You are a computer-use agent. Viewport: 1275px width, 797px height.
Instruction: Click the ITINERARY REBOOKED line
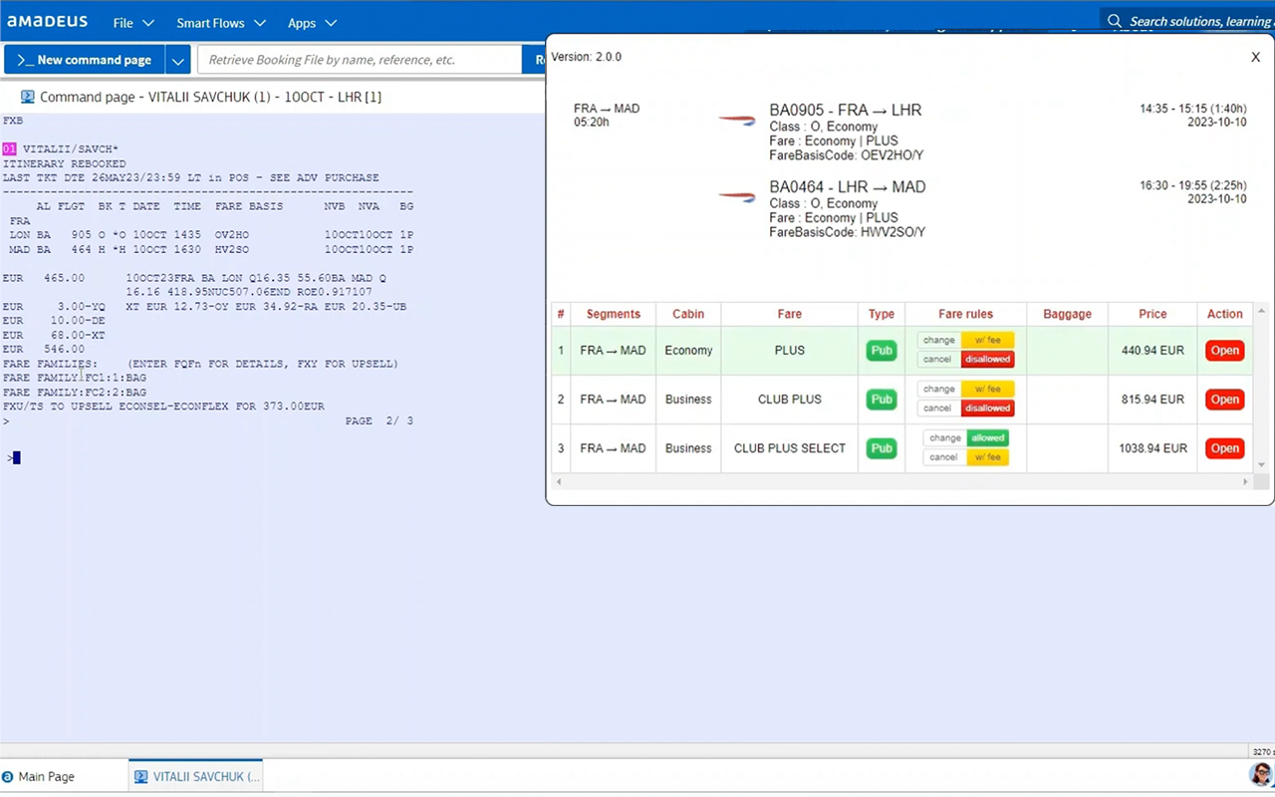(65, 163)
